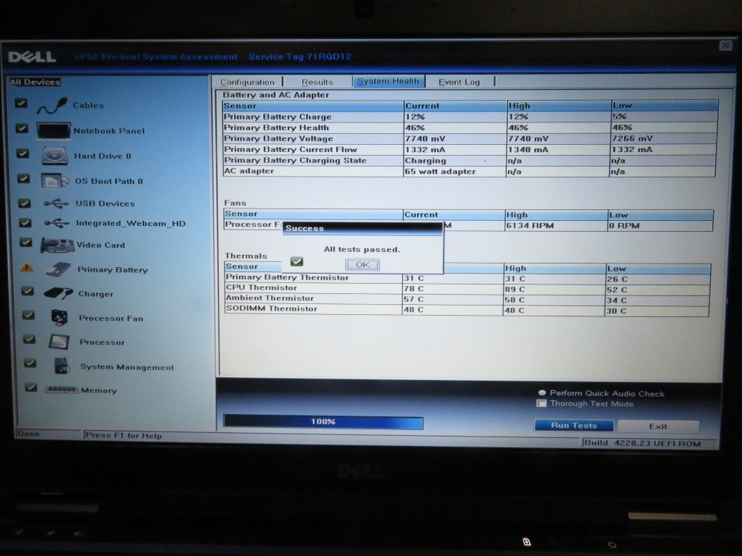Click Press F1 for Help status text
This screenshot has width=742, height=556.
(123, 435)
